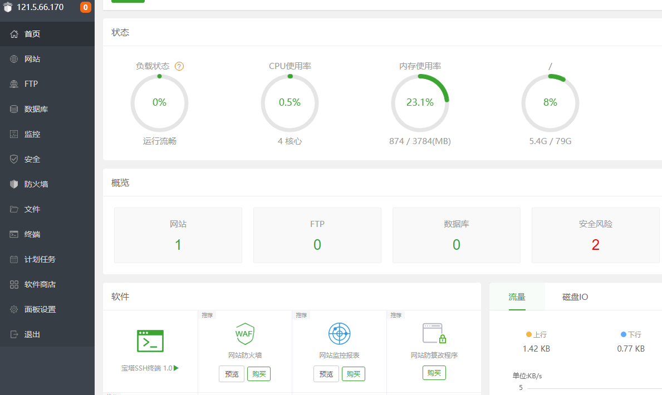Click the folder icon beside 文件

coord(14,209)
